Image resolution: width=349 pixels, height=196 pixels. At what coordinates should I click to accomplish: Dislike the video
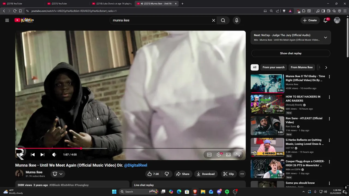167,174
